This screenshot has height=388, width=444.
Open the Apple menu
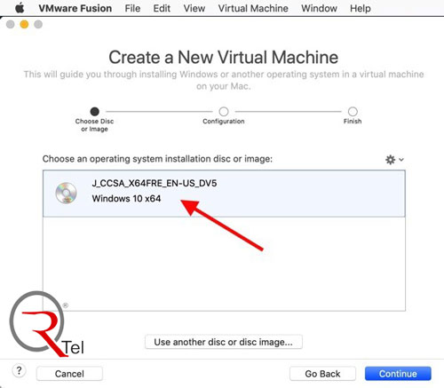20,8
